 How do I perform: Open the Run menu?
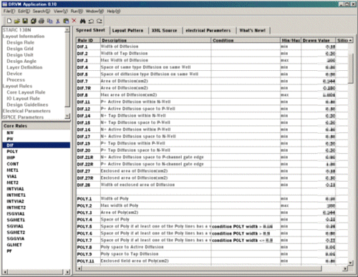(77, 11)
